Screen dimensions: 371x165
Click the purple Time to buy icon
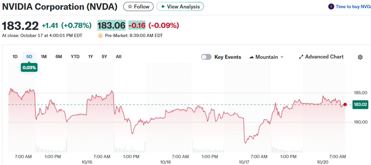pyautogui.click(x=331, y=6)
